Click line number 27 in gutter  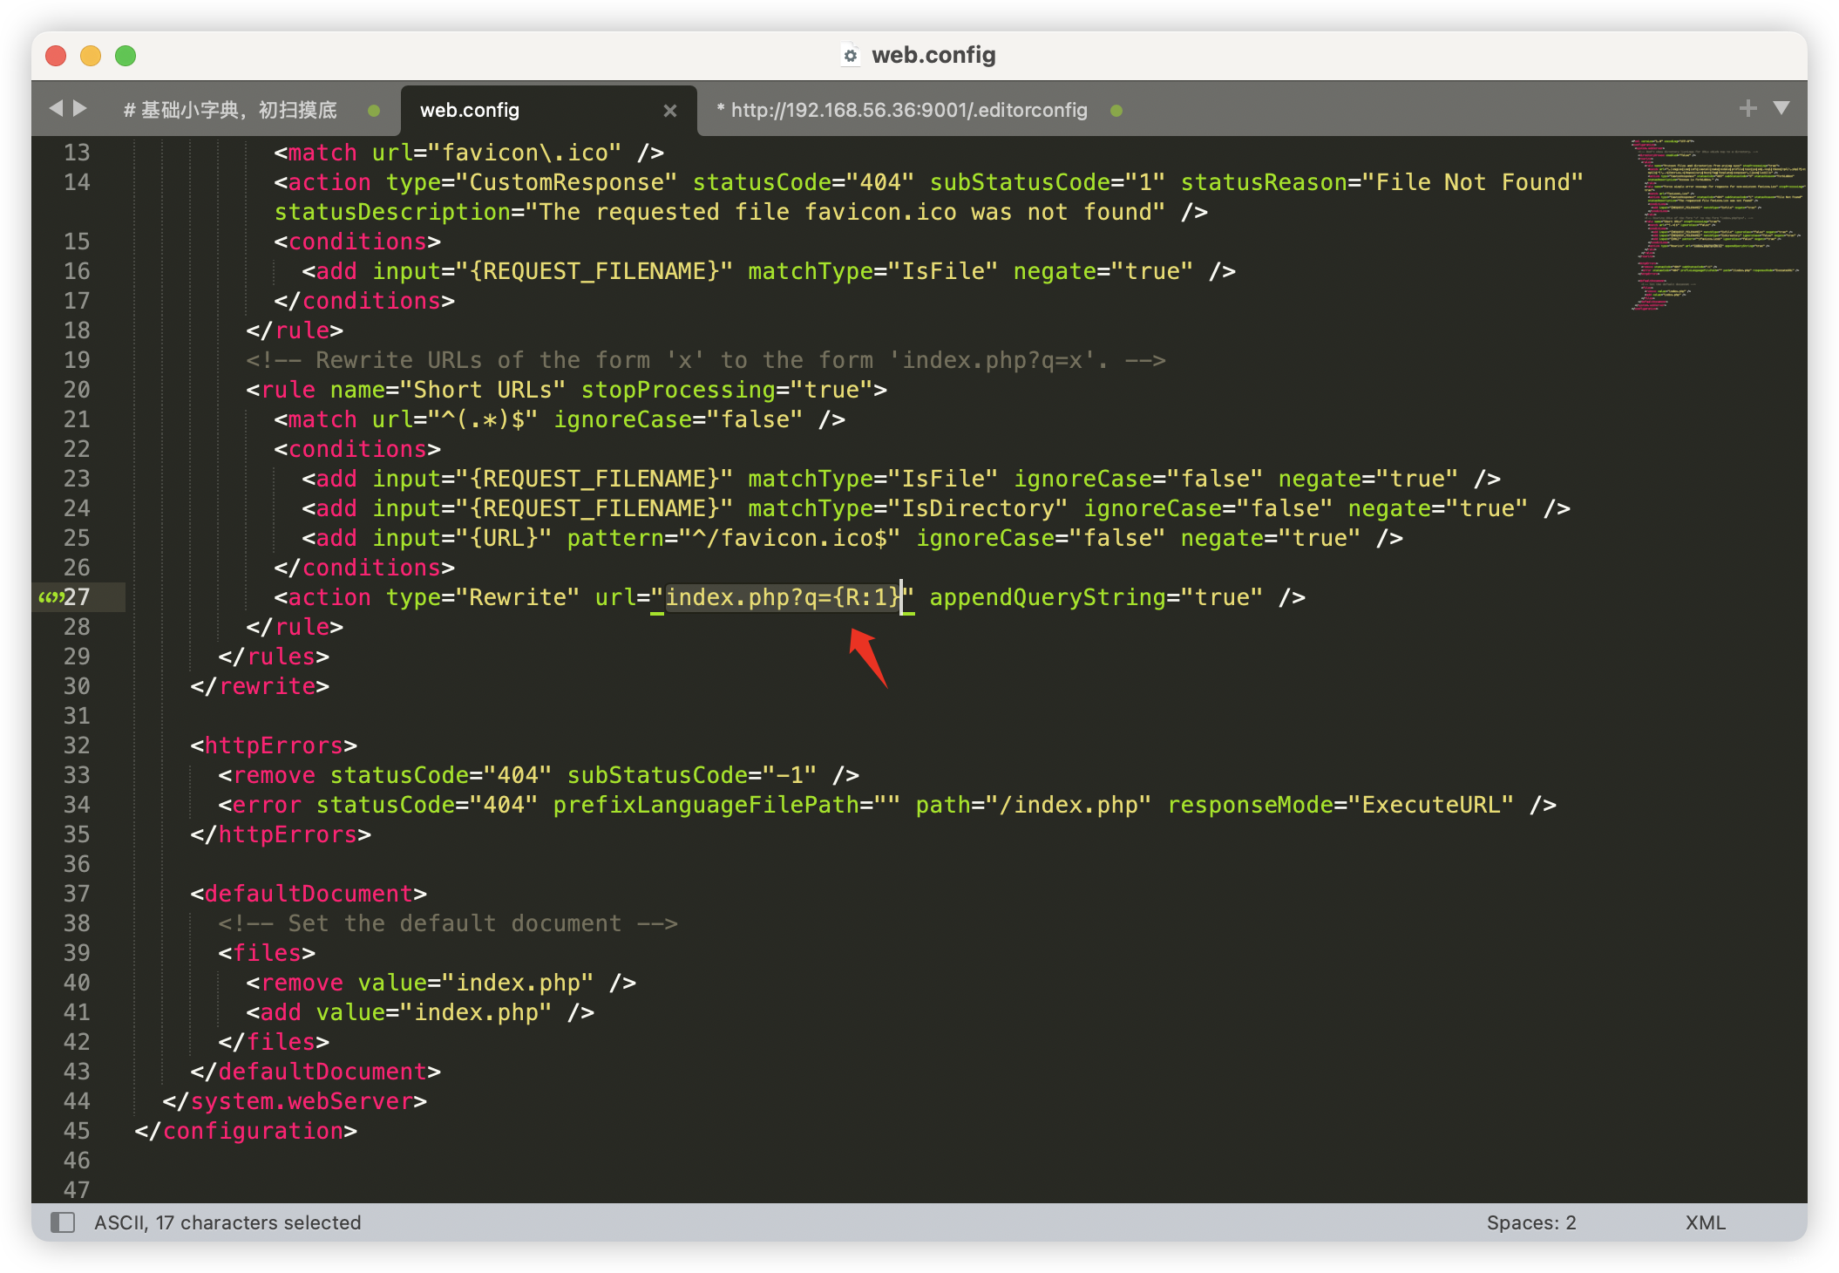tap(77, 597)
